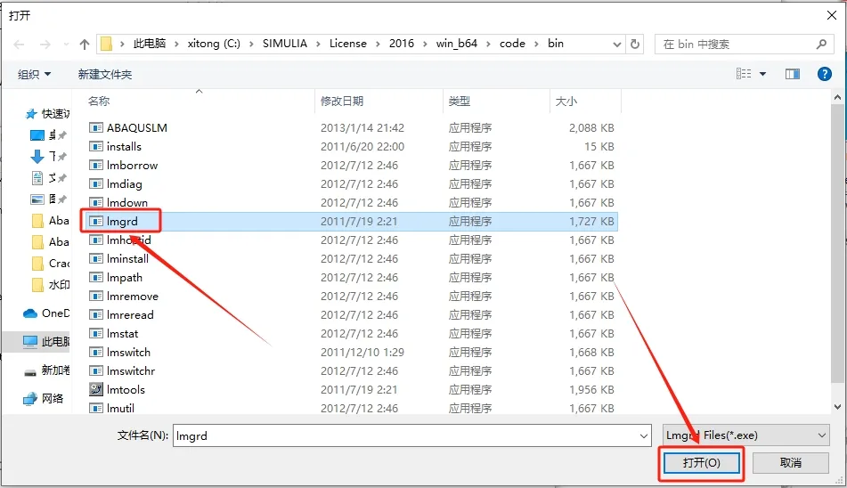
Task: Change the view layout icon
Action: (744, 74)
